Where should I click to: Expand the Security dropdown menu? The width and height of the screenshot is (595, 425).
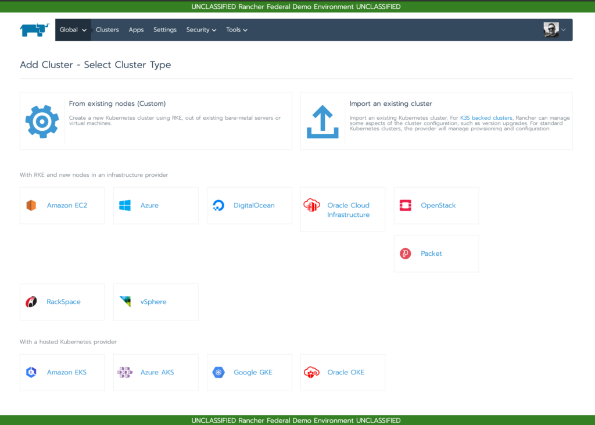201,30
